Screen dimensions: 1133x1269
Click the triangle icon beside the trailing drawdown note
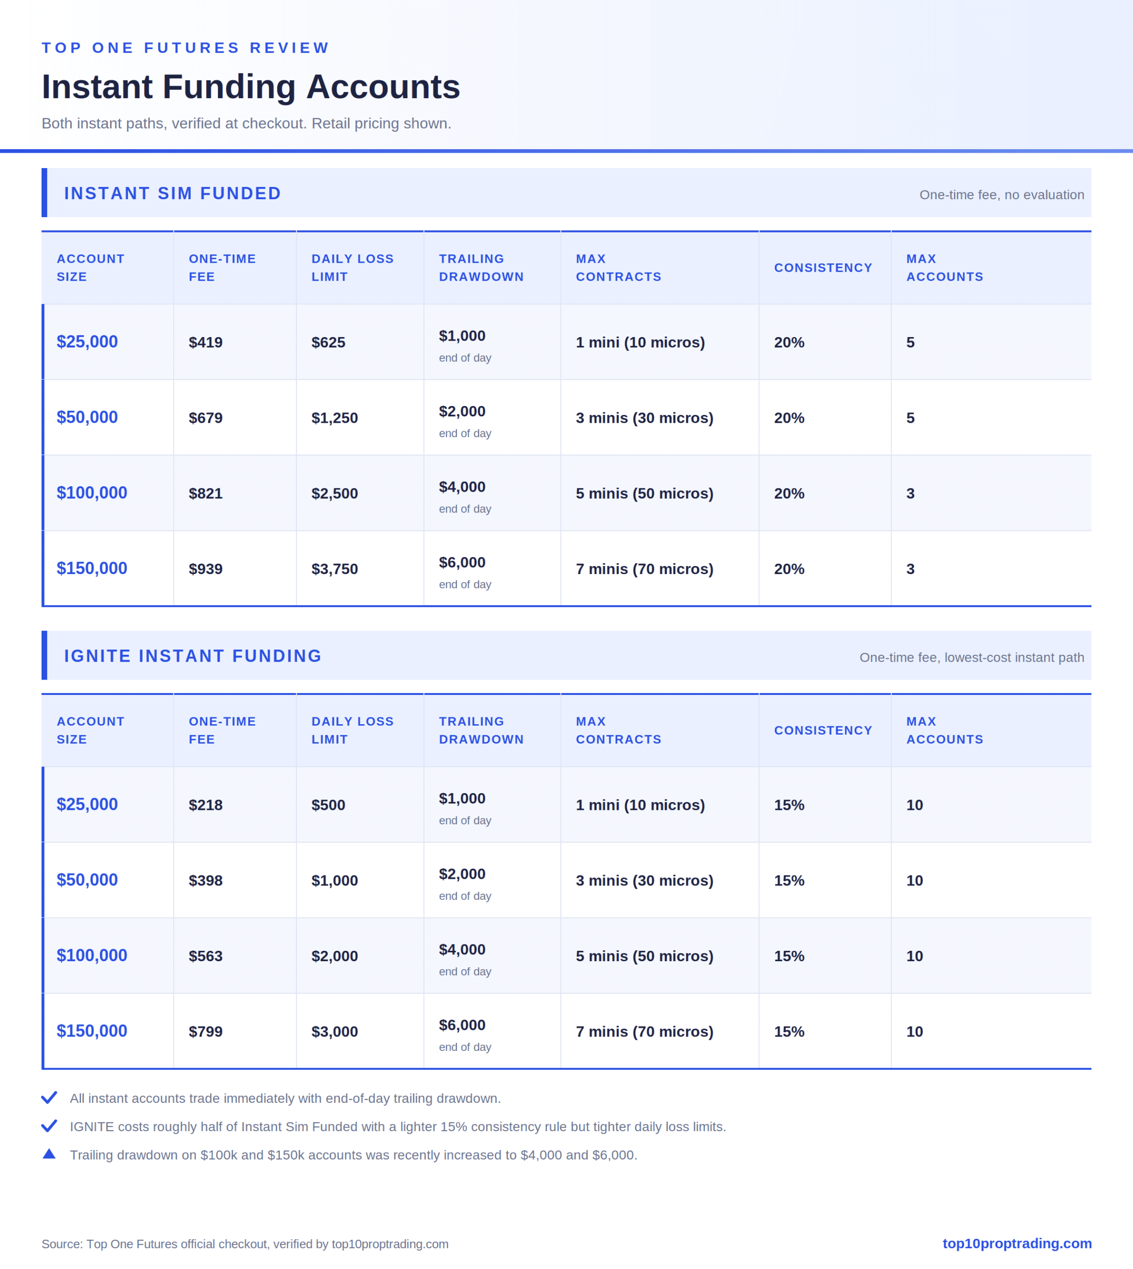coord(49,1154)
